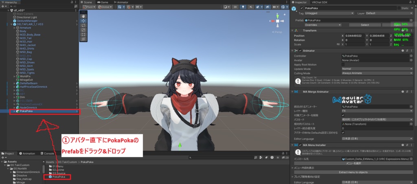Expand the Armature object in Hierarchy
This screenshot has width=417, height=184.
[x=14, y=28]
